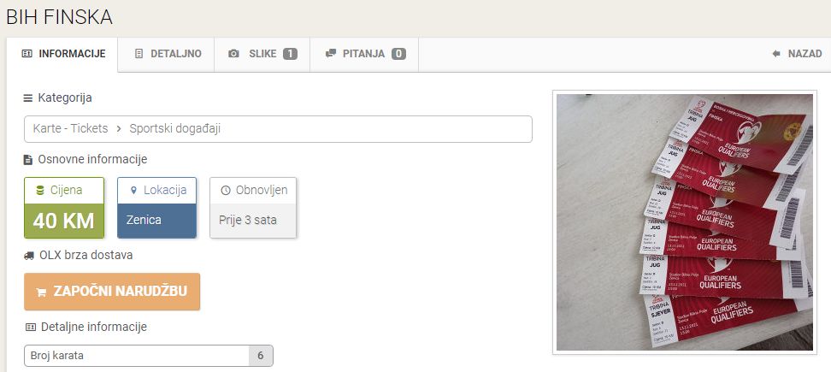The height and width of the screenshot is (372, 831).
Task: Open the Informacije tab
Action: [x=62, y=54]
